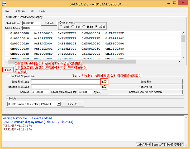The width and height of the screenshot is (190, 149).
Task: Click memory address 0x00200020
Action: [20, 43]
